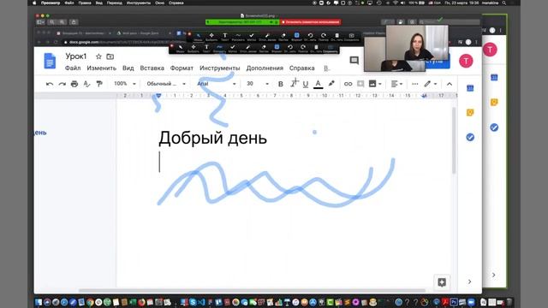Viewport: 548px width, 308px height.
Task: Activate the paint format roller tool
Action: pos(99,84)
